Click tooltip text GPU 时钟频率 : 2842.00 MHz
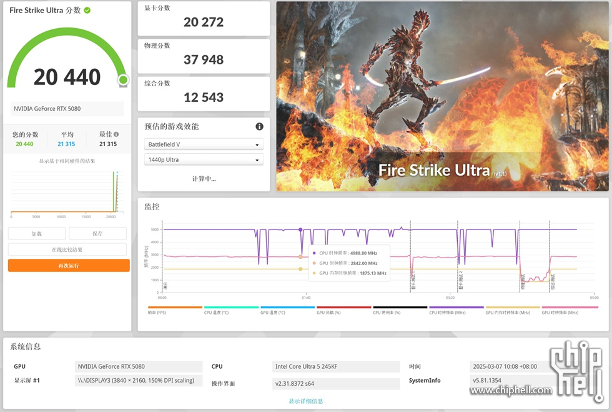 (348, 263)
